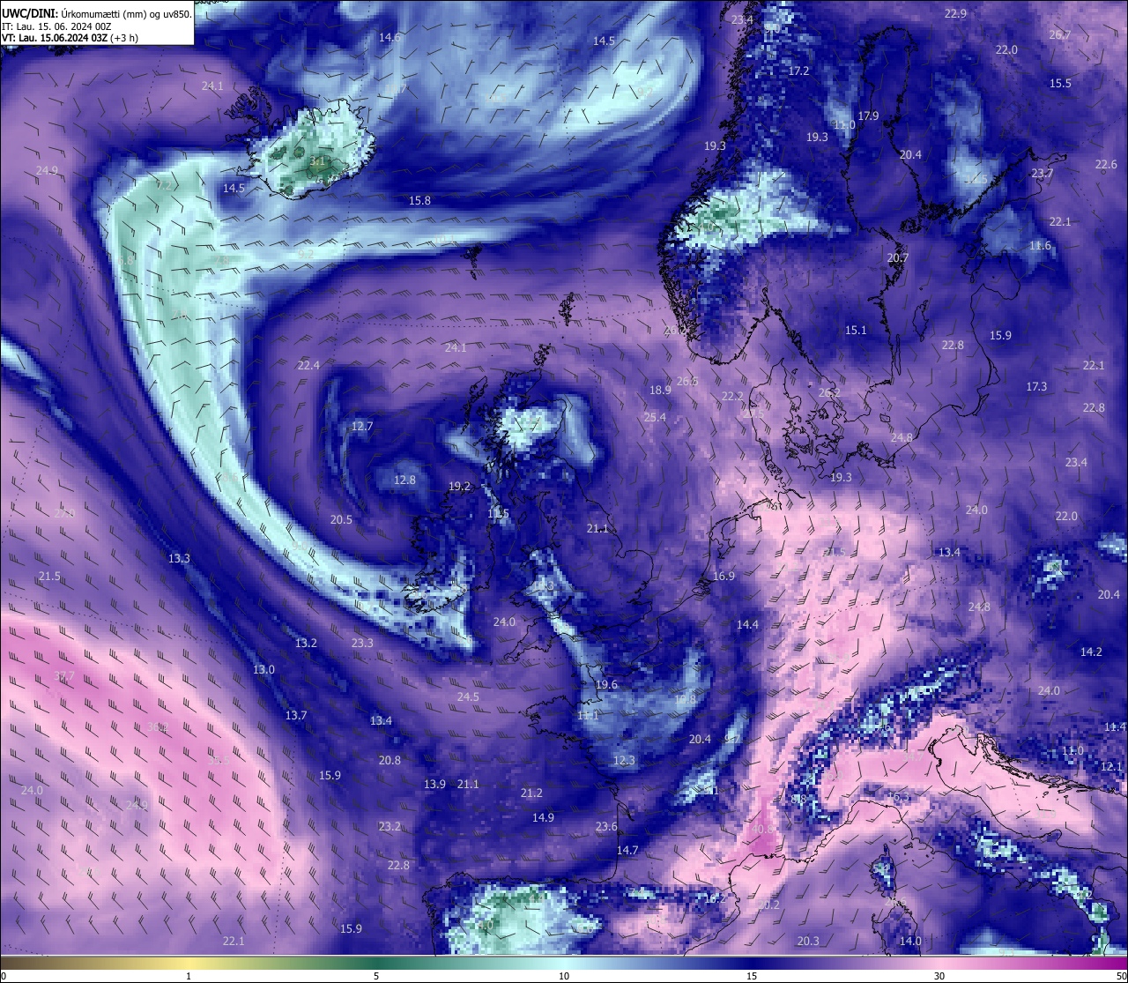The width and height of the screenshot is (1128, 983).
Task: Click the colour scale tick label '15'
Action: pyautogui.click(x=752, y=975)
